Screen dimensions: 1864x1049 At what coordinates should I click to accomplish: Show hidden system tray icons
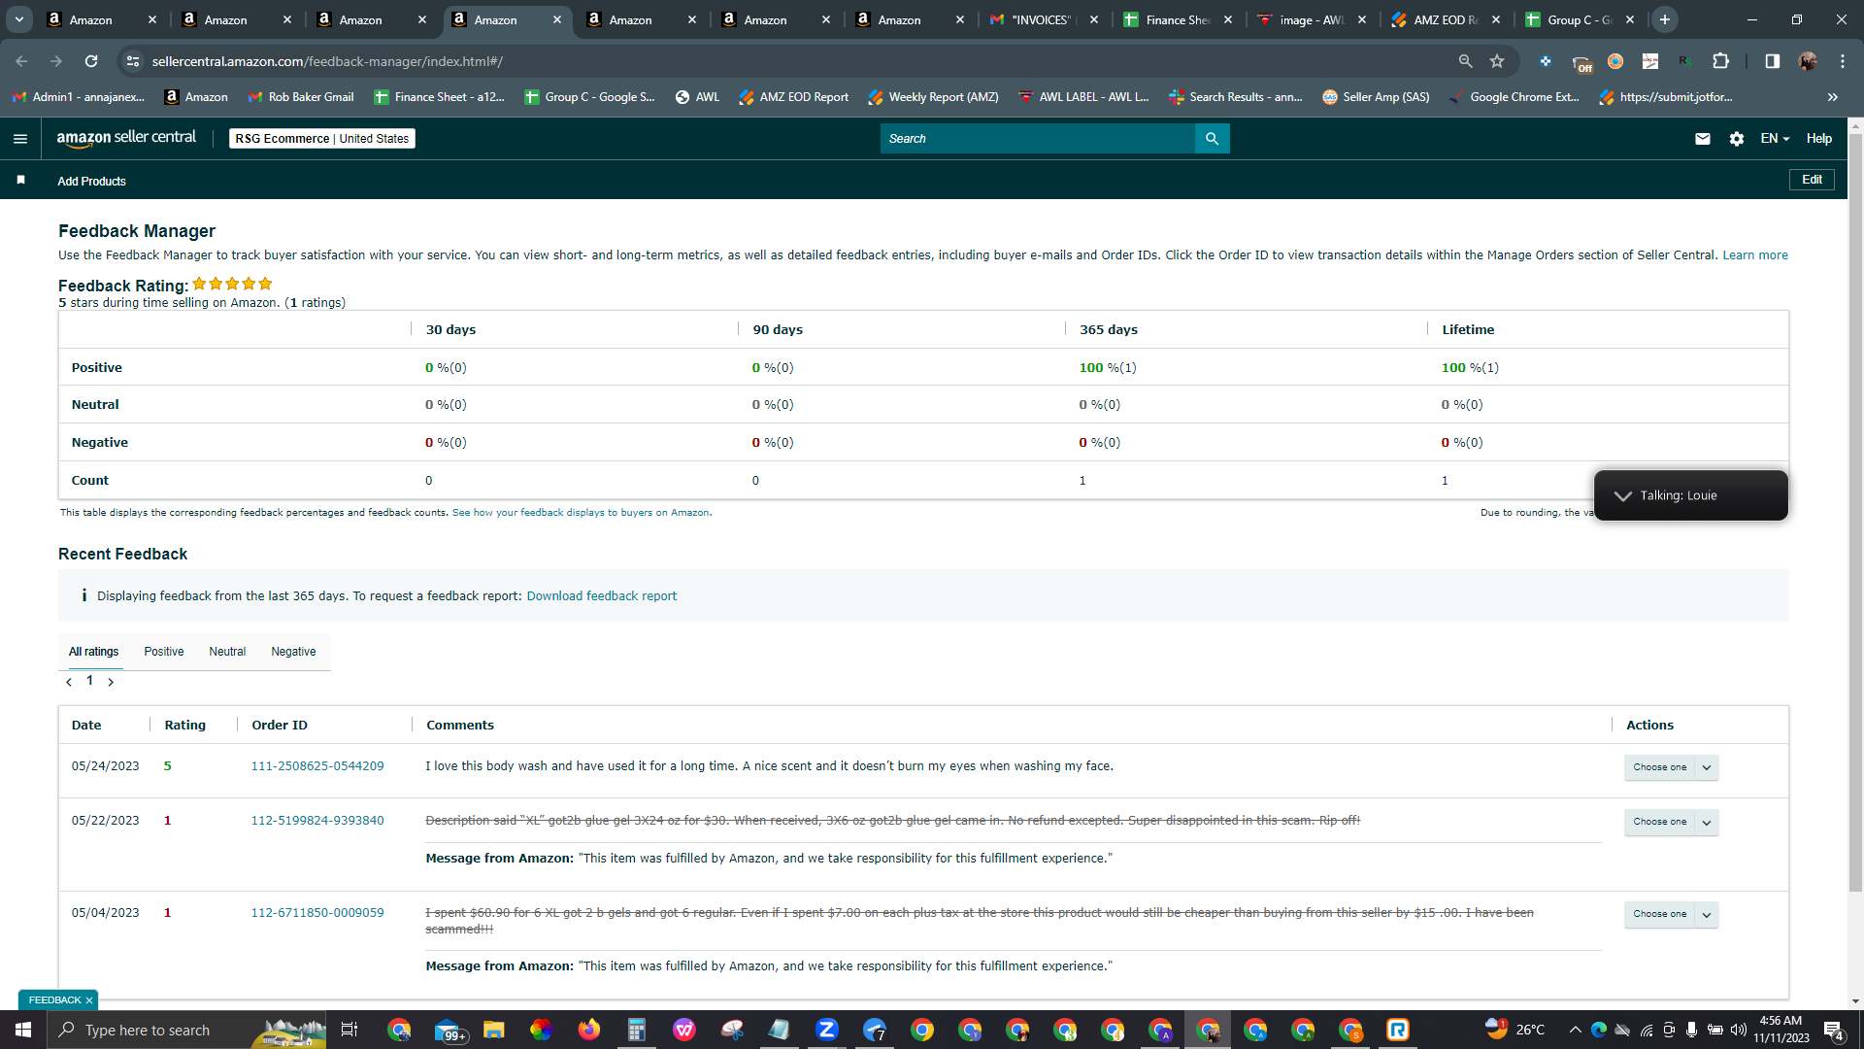coord(1575,1030)
